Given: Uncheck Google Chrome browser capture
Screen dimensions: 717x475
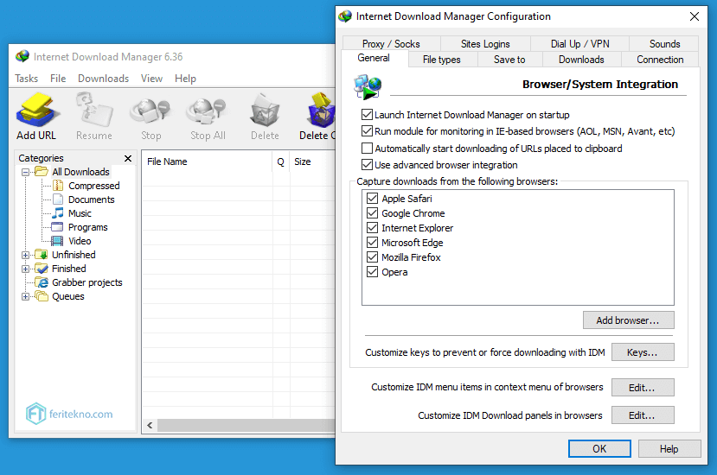Looking at the screenshot, I should [x=372, y=212].
